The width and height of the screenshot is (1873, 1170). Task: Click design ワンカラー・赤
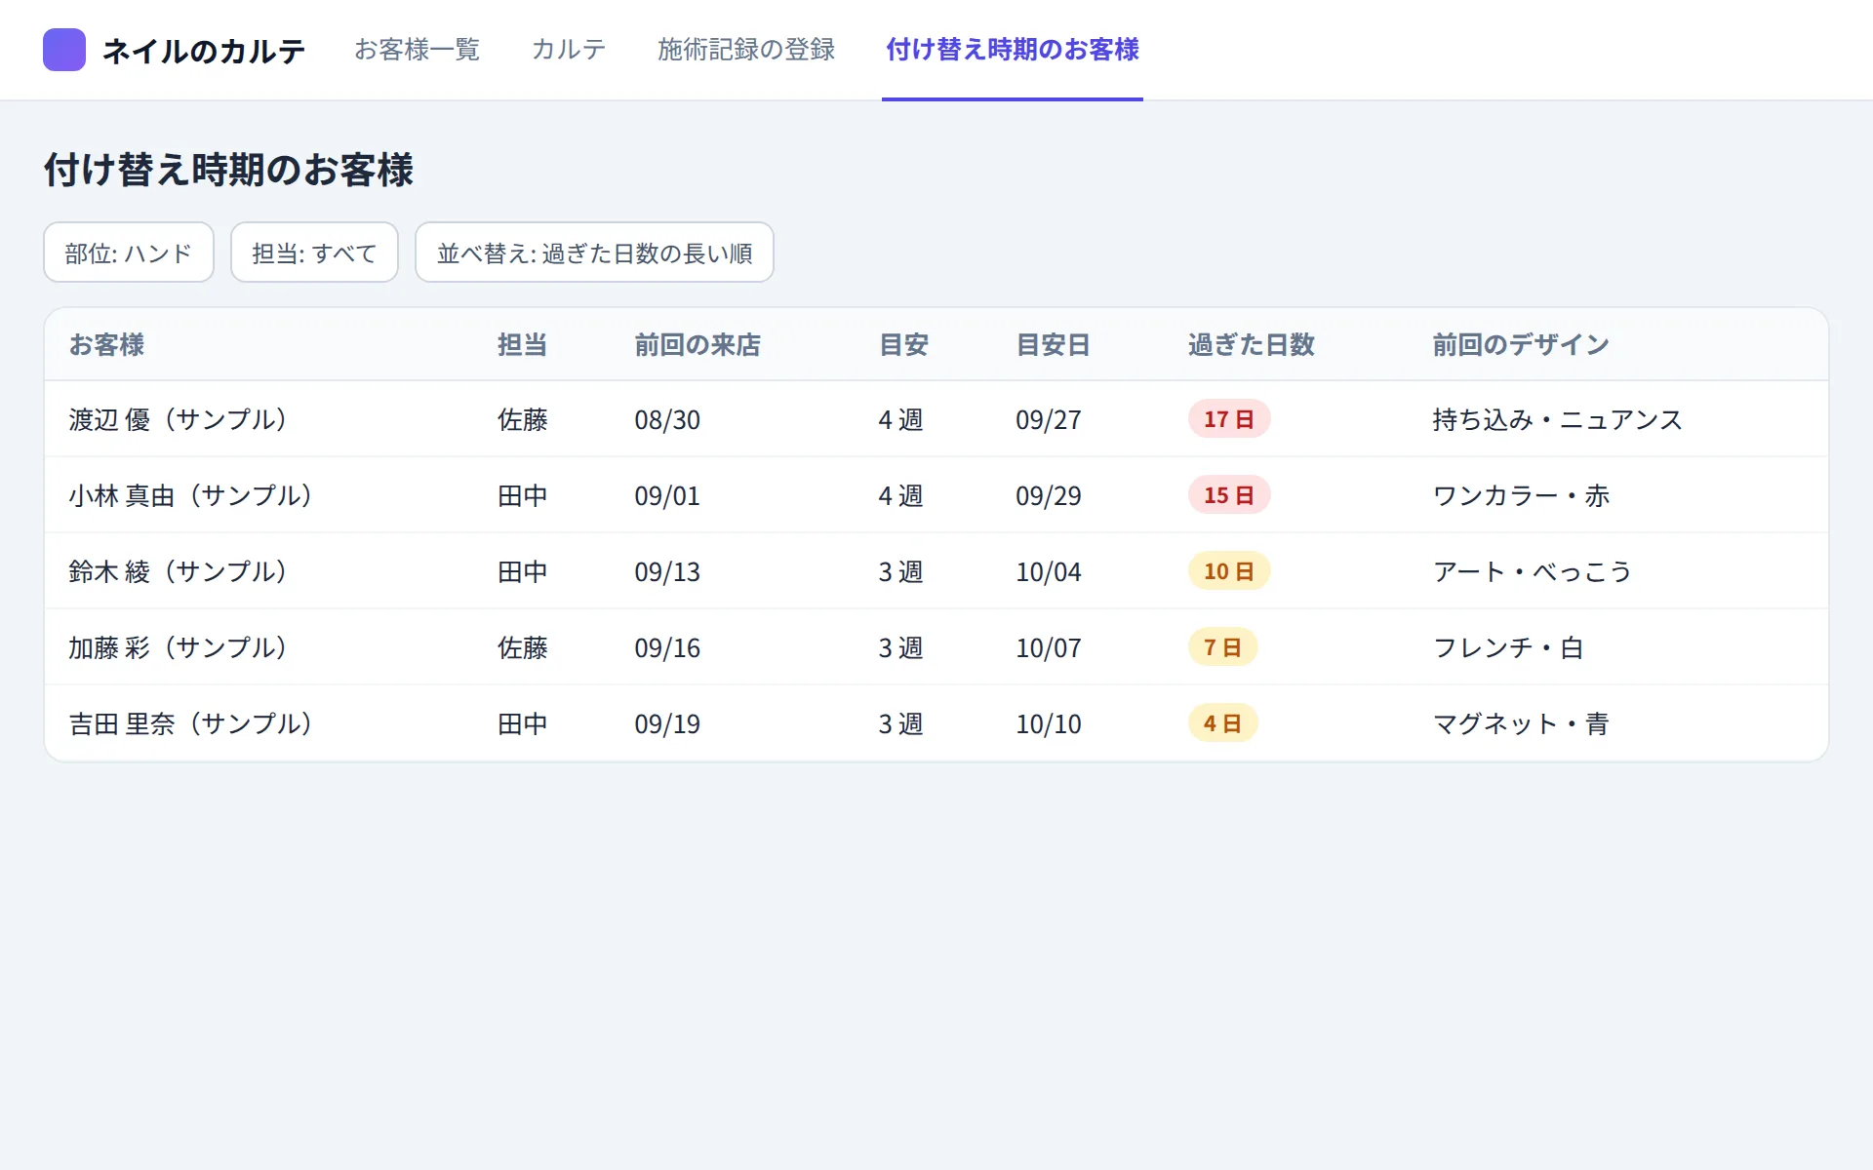(x=1521, y=495)
